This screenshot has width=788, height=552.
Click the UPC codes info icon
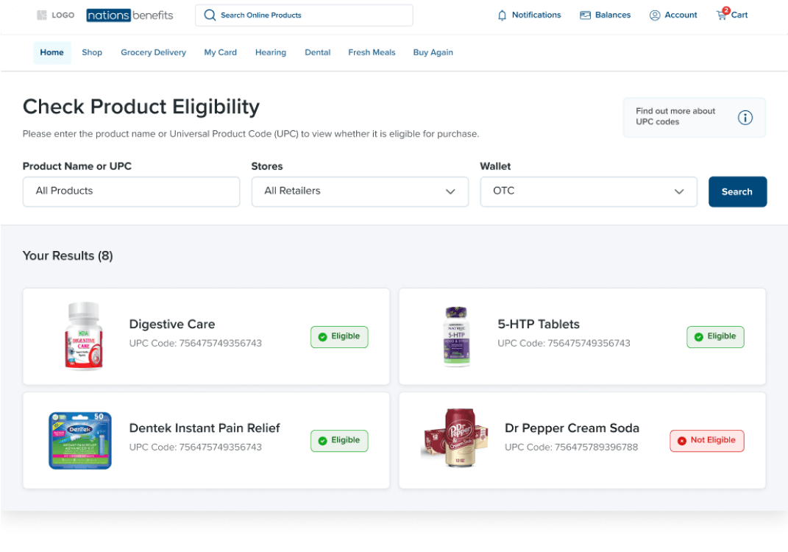[x=745, y=118]
